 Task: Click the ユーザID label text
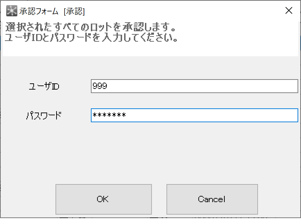pos(43,86)
